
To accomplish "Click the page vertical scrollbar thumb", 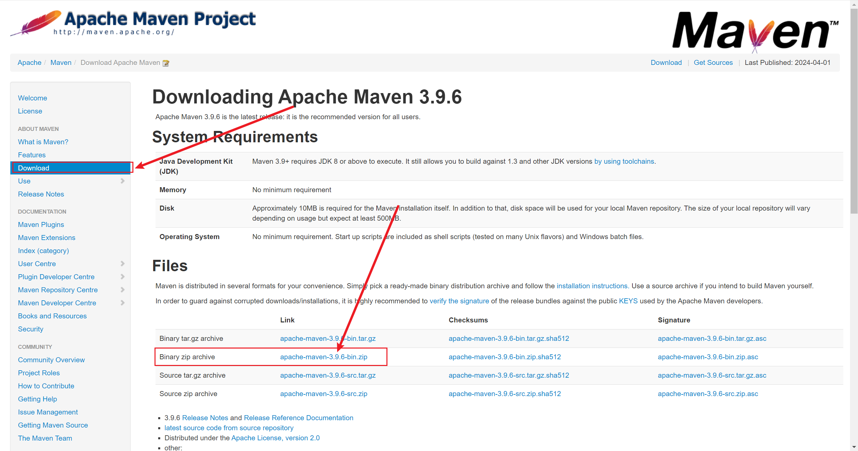I will (854, 110).
